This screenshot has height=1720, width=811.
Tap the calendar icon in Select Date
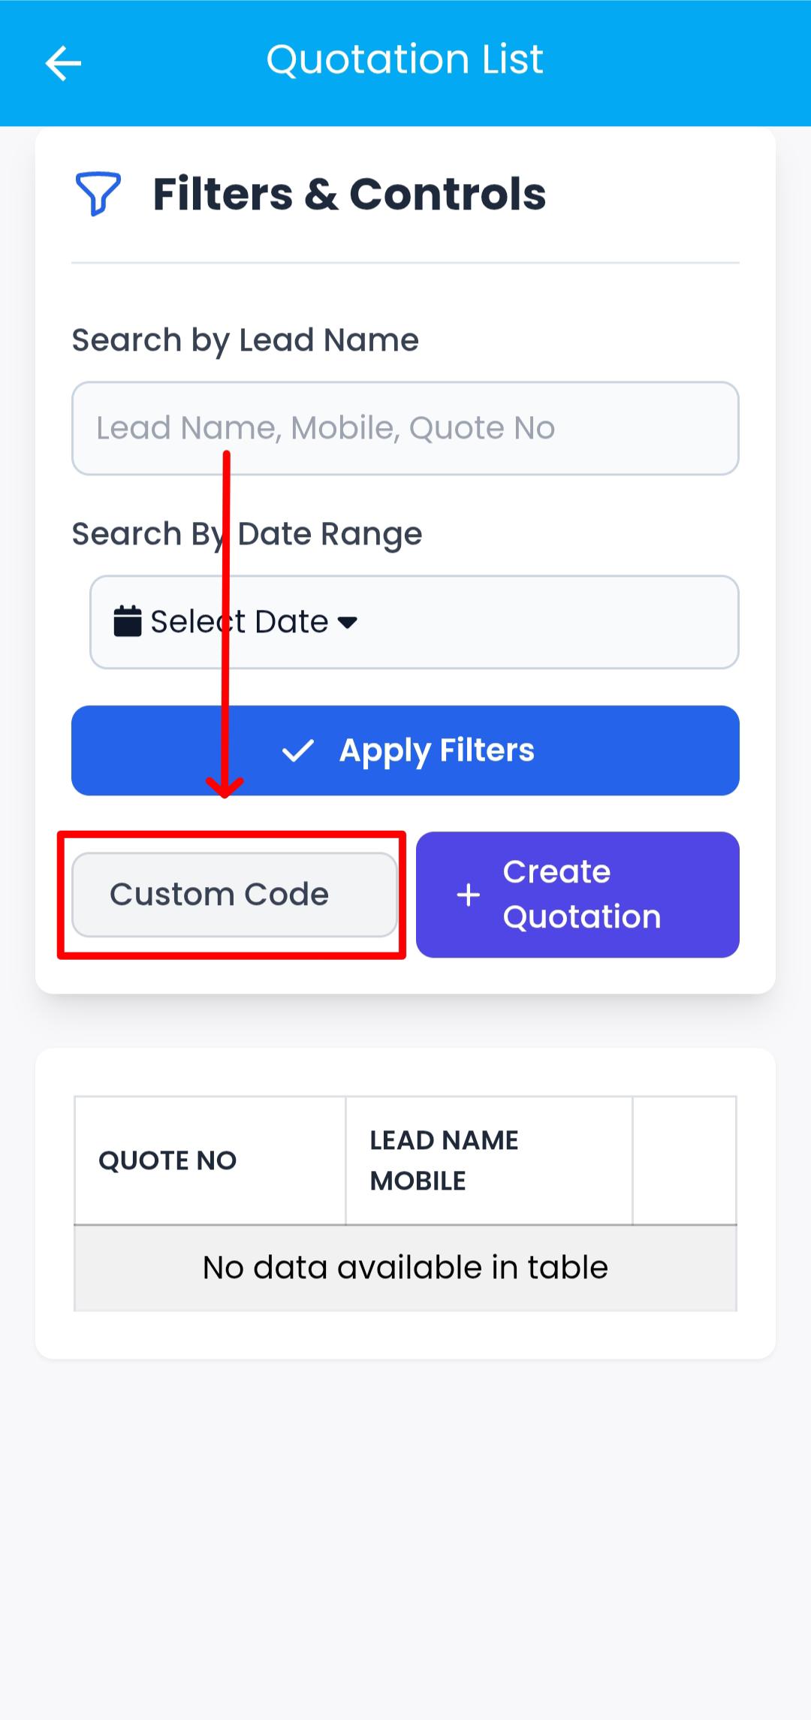[x=127, y=621]
